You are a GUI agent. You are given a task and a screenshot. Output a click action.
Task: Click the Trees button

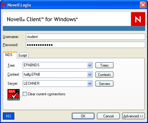pos(104,65)
